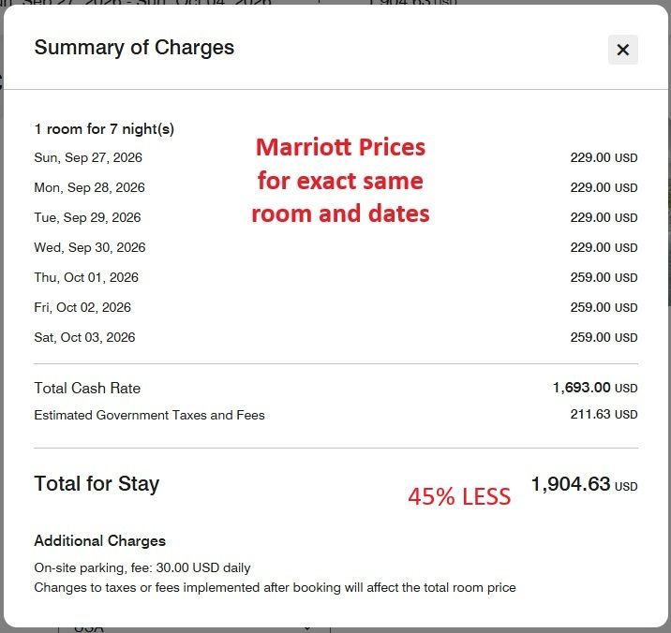Click the on-site parking fee line
Screen dimensions: 671x633
142,567
